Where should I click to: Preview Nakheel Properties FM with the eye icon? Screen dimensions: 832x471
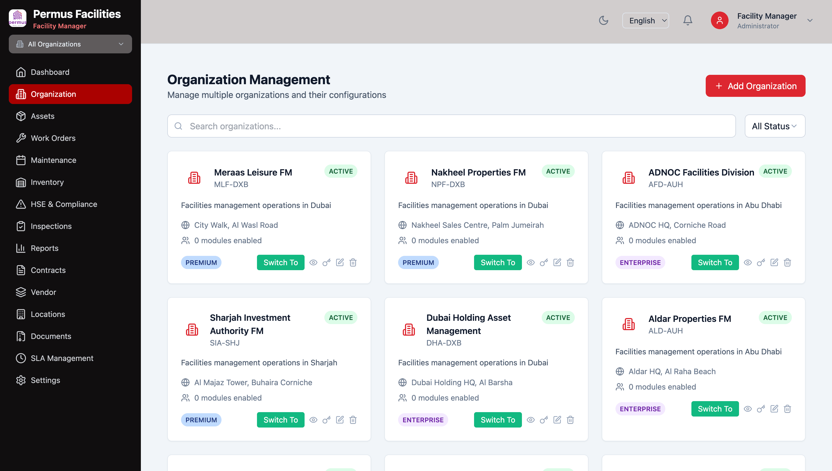point(531,262)
